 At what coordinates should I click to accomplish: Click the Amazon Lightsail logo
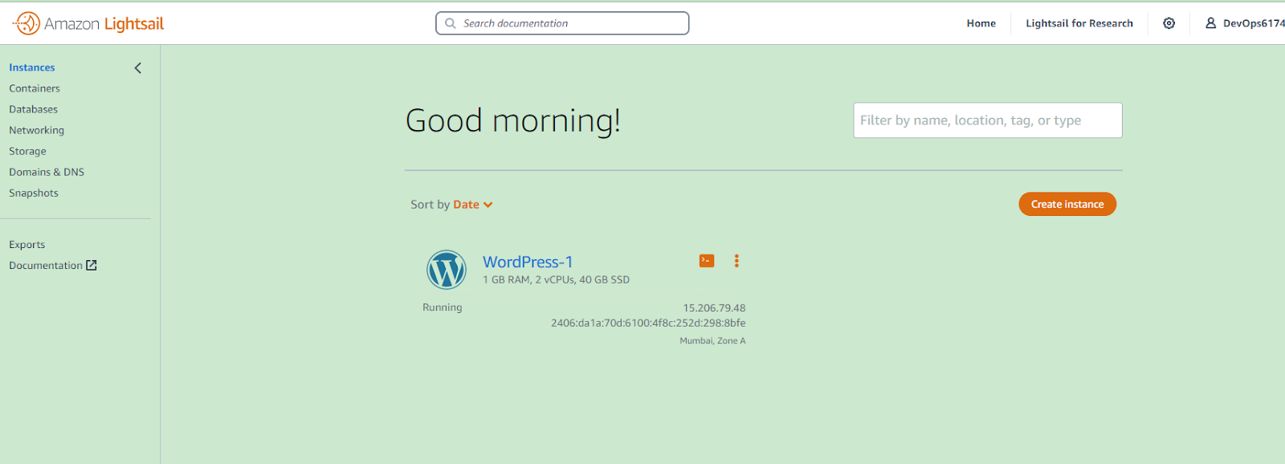tap(88, 23)
